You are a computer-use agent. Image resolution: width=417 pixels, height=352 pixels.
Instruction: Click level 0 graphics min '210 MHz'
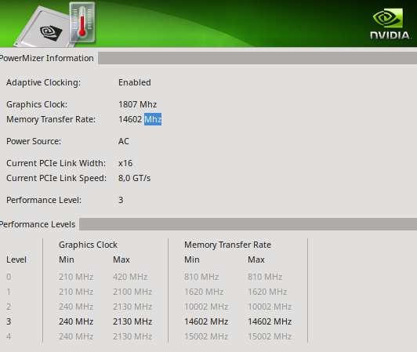click(76, 277)
